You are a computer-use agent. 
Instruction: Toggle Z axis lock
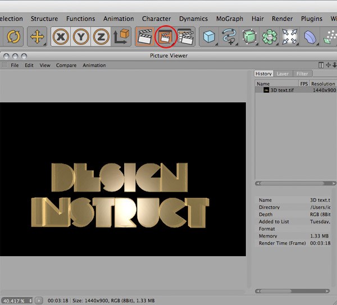[x=101, y=37]
